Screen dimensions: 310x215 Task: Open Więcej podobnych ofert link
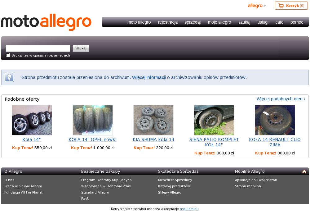(x=281, y=99)
